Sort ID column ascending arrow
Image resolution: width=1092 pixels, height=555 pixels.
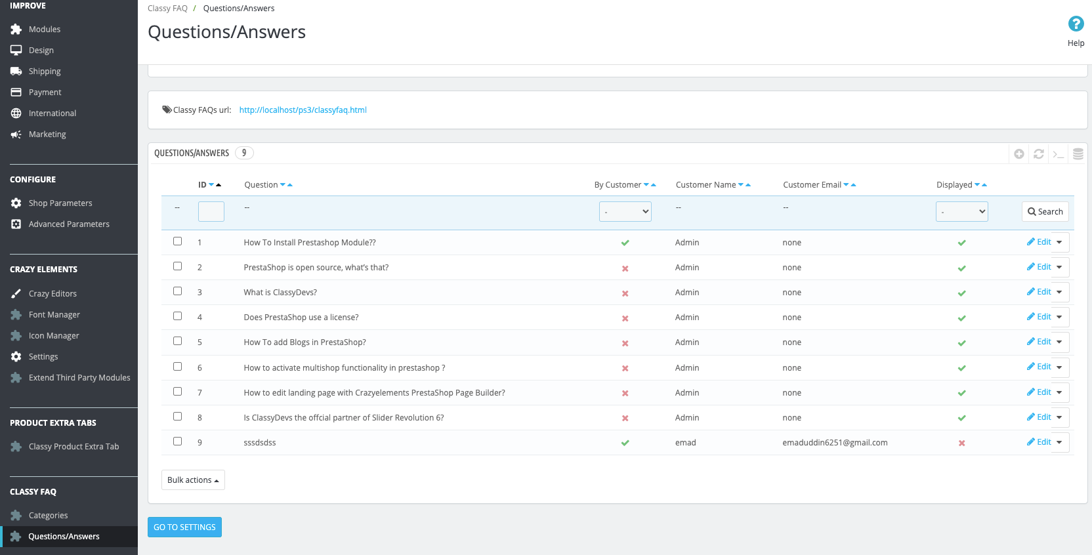219,185
